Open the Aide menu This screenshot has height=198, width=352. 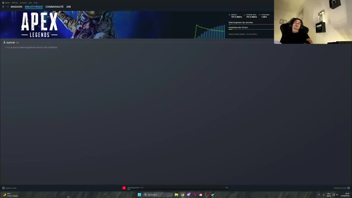point(36,3)
